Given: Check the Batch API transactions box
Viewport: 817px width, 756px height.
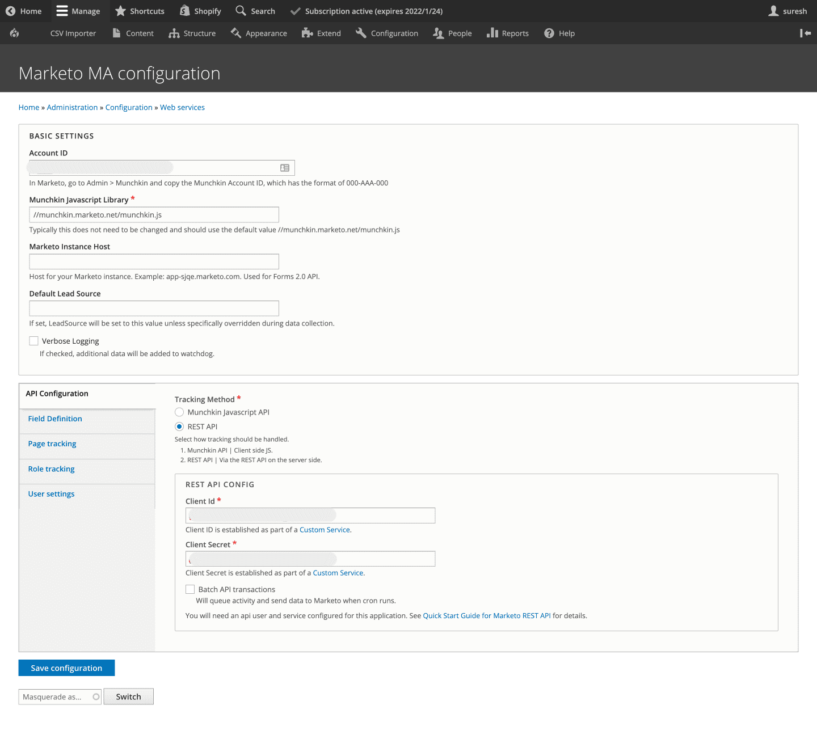Looking at the screenshot, I should 190,589.
